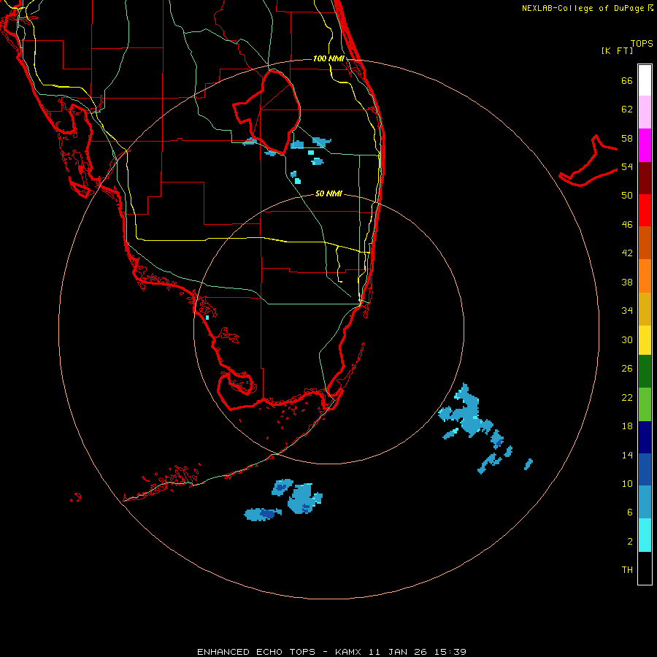Screen dimensions: 657x657
Task: Click the 26 legend value
Action: (627, 369)
